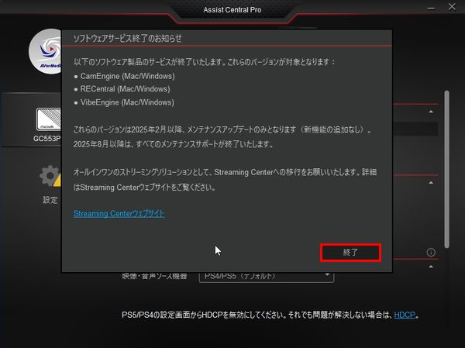Click the RECentral (Mac/Windows) list entry
The width and height of the screenshot is (465, 348).
[125, 89]
